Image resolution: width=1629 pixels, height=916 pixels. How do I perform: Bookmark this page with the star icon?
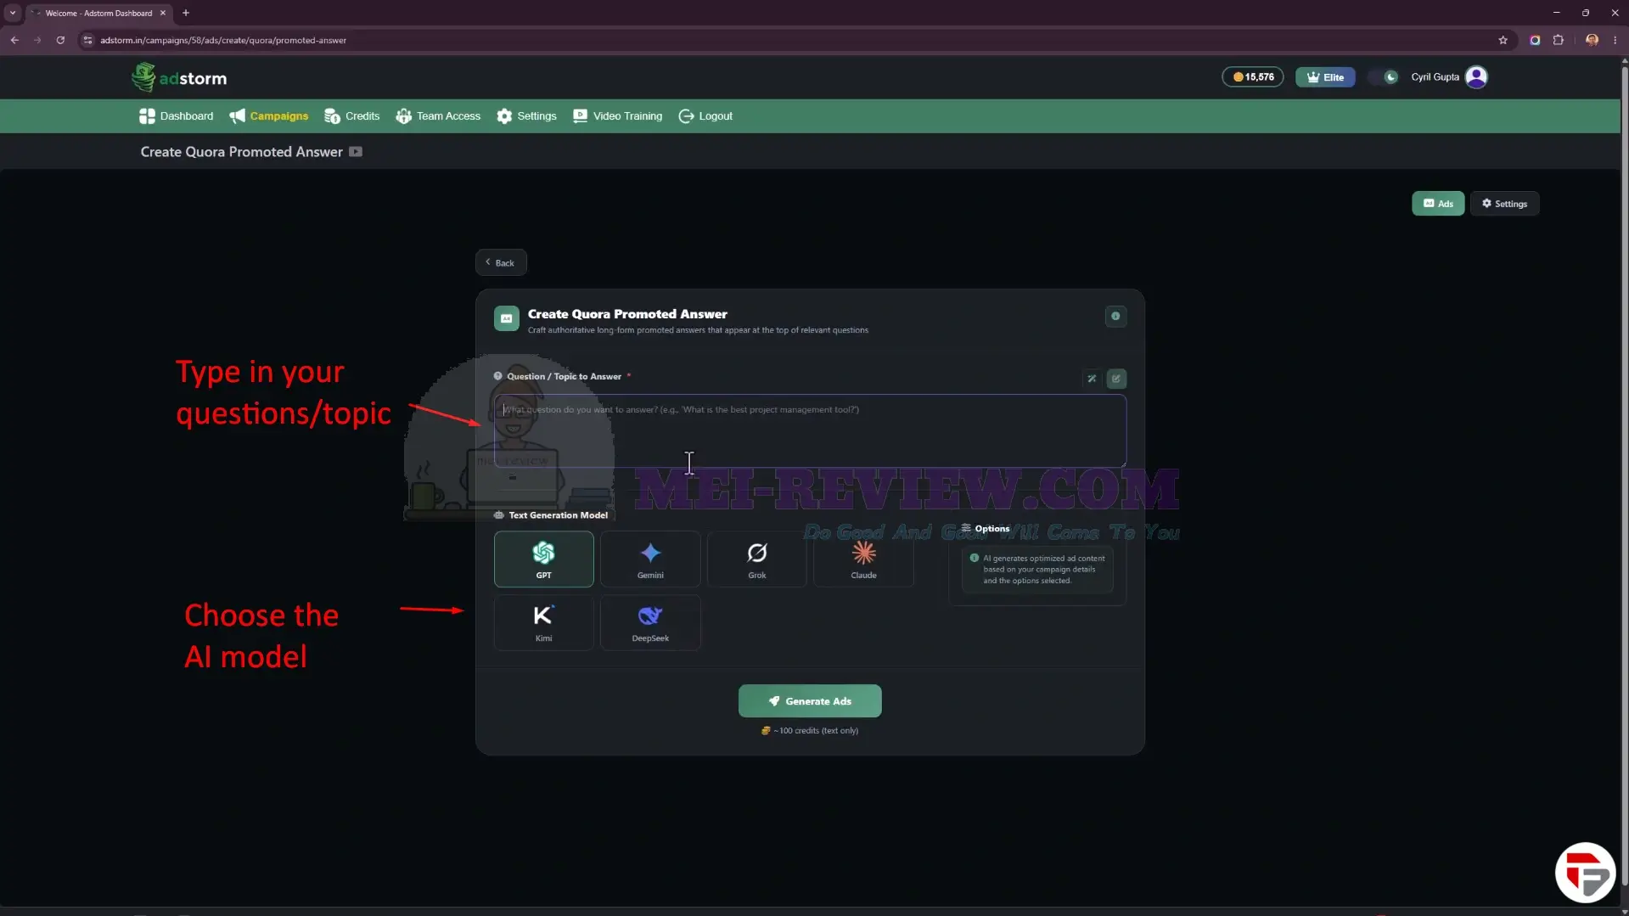(x=1503, y=40)
